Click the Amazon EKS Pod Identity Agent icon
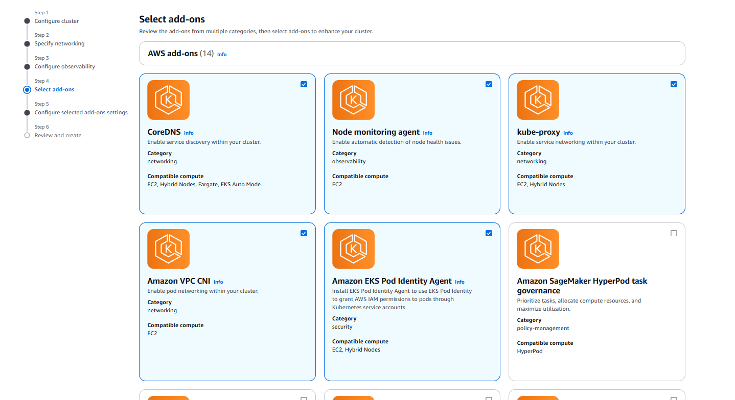The image size is (735, 400). pyautogui.click(x=353, y=249)
